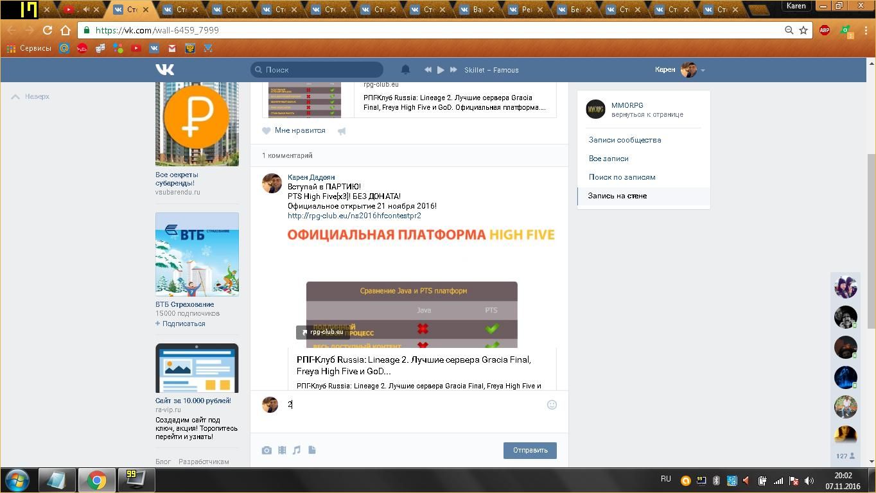This screenshot has width=876, height=493.
Task: Open the notifications bell
Action: click(x=405, y=69)
